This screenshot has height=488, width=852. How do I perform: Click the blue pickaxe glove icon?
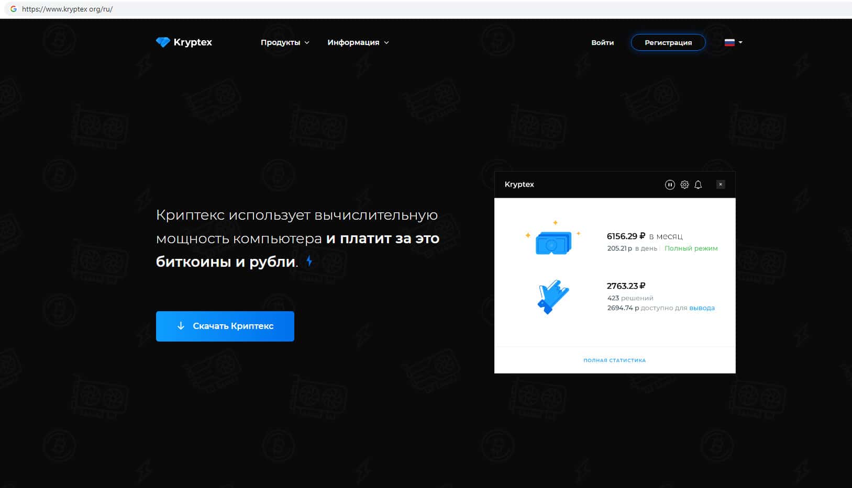553,297
